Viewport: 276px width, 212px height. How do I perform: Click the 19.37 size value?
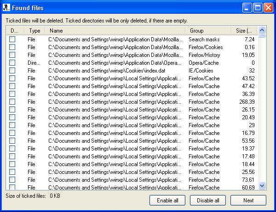click(x=248, y=149)
